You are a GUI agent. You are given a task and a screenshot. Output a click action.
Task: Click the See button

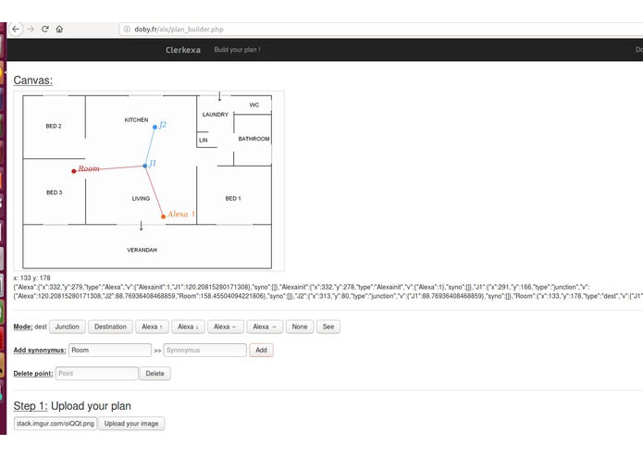tap(328, 327)
